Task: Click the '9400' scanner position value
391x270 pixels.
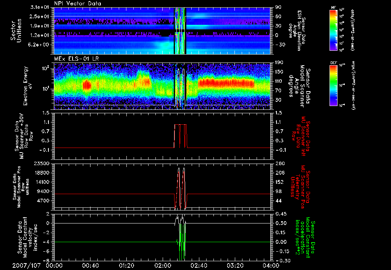Action: 44,191
